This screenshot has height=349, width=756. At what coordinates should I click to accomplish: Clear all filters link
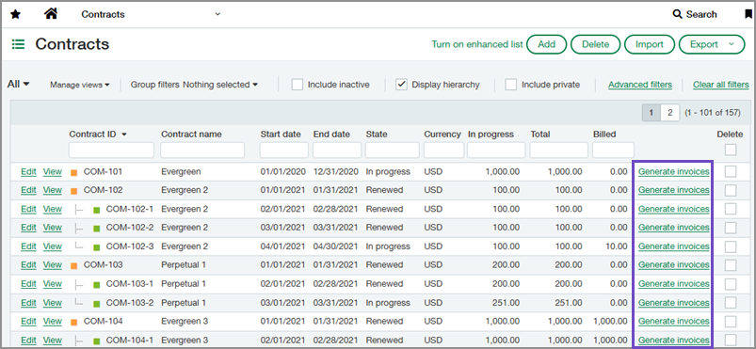coord(721,85)
